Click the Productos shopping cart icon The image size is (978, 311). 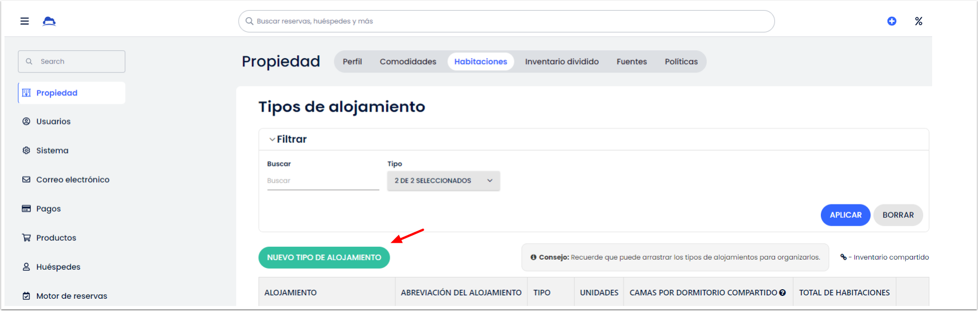(26, 237)
